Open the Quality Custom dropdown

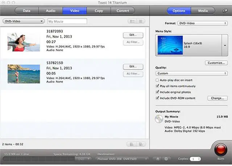click(191, 73)
